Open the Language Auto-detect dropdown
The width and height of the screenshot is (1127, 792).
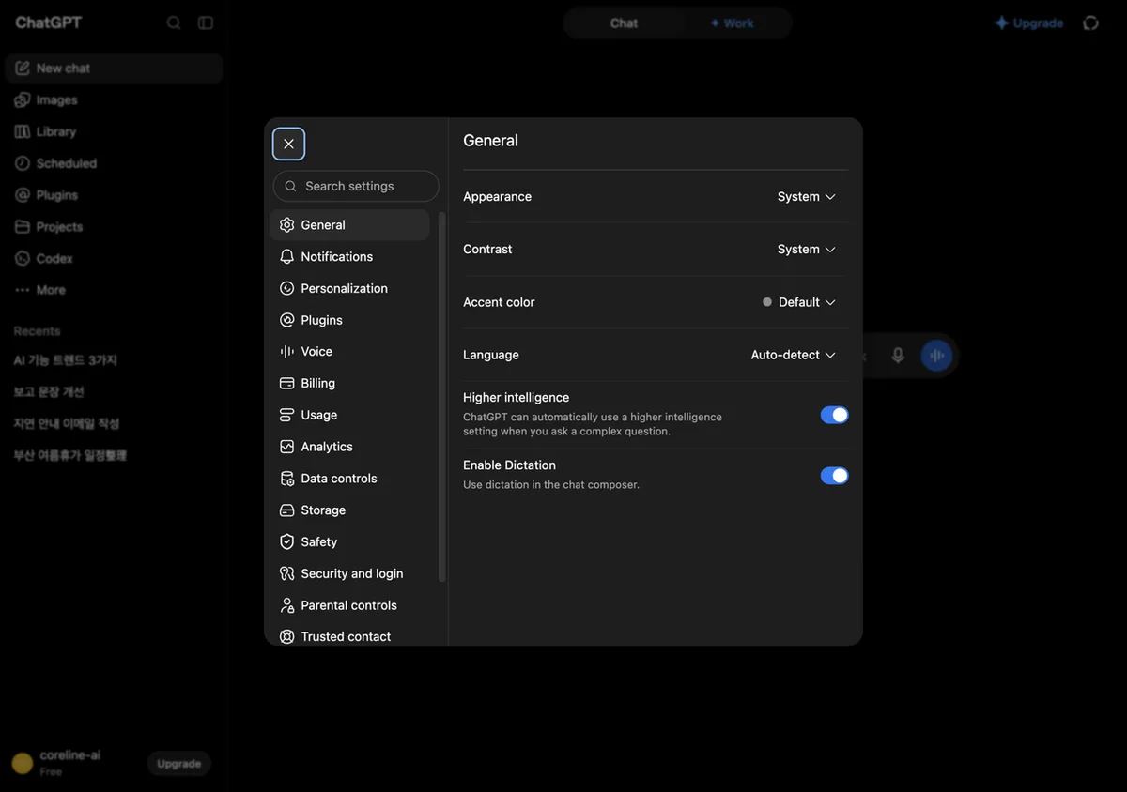pos(793,355)
